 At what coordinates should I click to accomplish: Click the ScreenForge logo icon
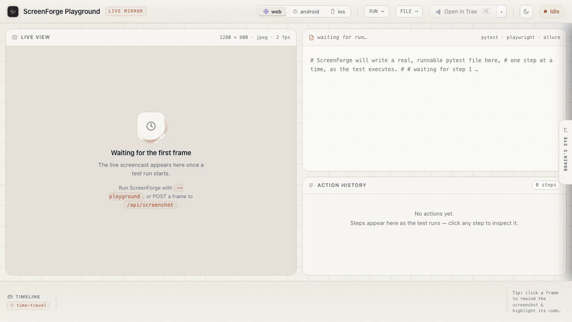click(13, 11)
